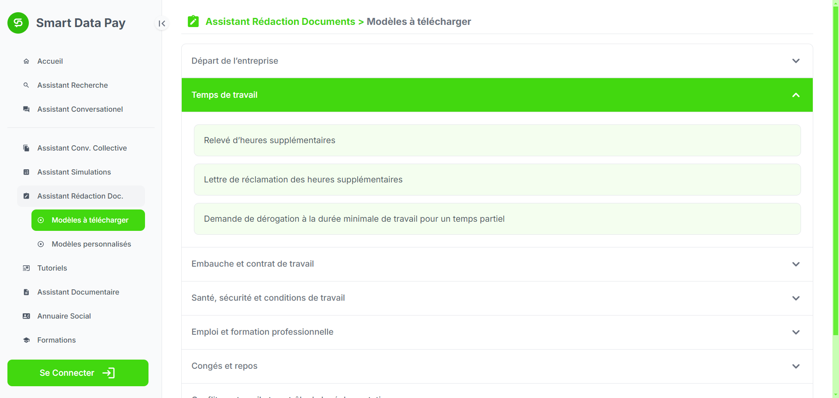
Task: Click the Congés et repos section title
Action: pos(224,366)
